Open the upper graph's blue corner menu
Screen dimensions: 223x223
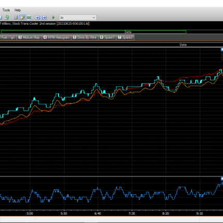(222, 50)
